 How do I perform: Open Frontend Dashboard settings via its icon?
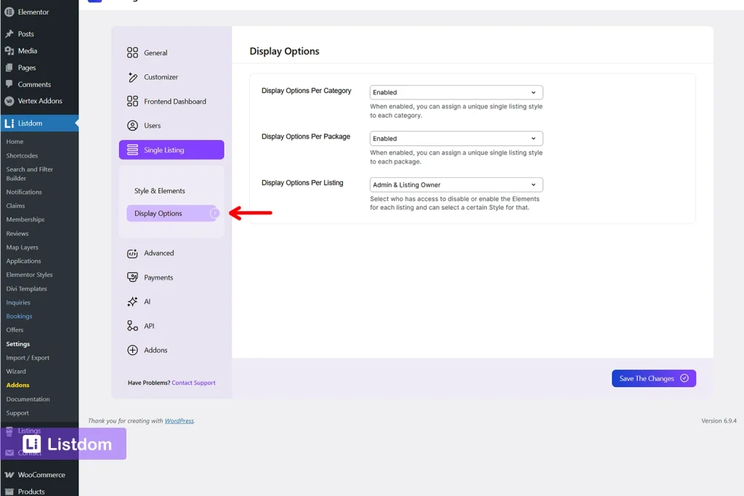133,101
